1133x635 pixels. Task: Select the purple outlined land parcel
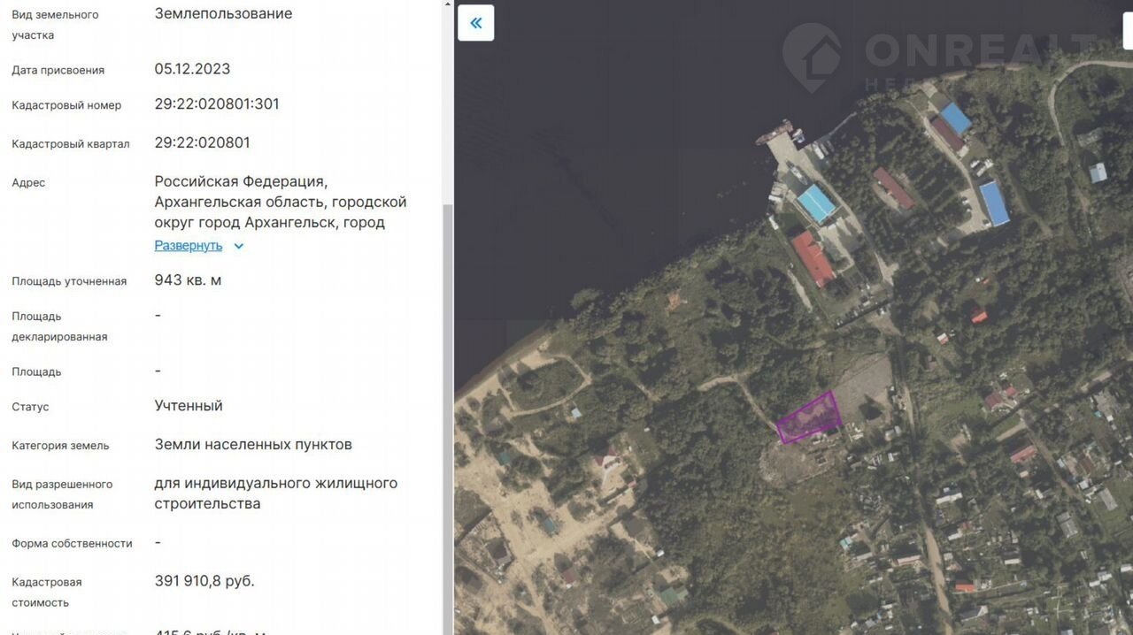pos(809,417)
